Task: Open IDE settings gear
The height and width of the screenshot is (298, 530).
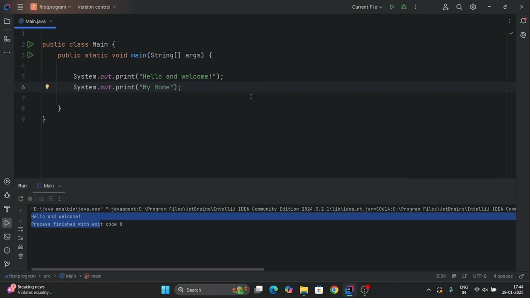Action: click(x=473, y=7)
